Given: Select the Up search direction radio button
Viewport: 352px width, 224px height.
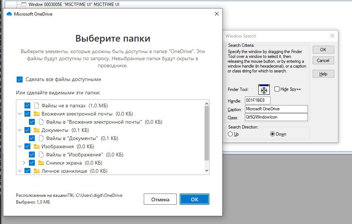Looking at the screenshot, I should (x=230, y=134).
